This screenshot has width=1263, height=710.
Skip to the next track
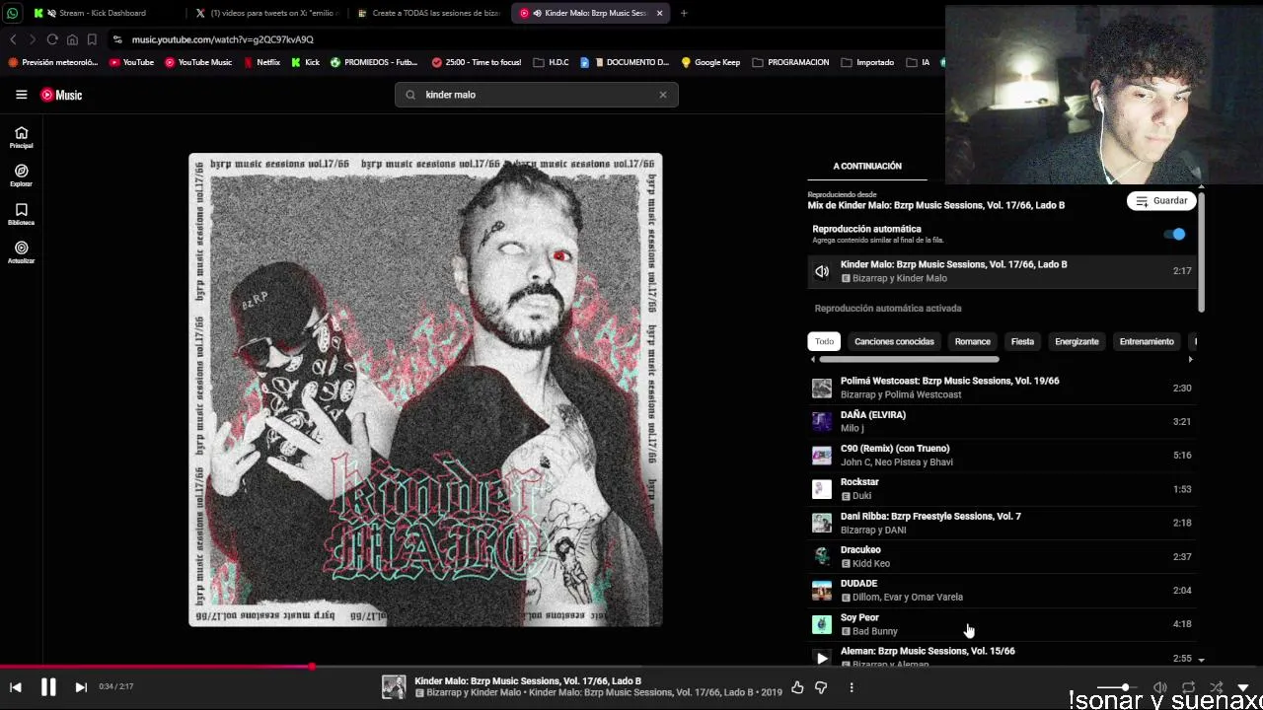81,687
